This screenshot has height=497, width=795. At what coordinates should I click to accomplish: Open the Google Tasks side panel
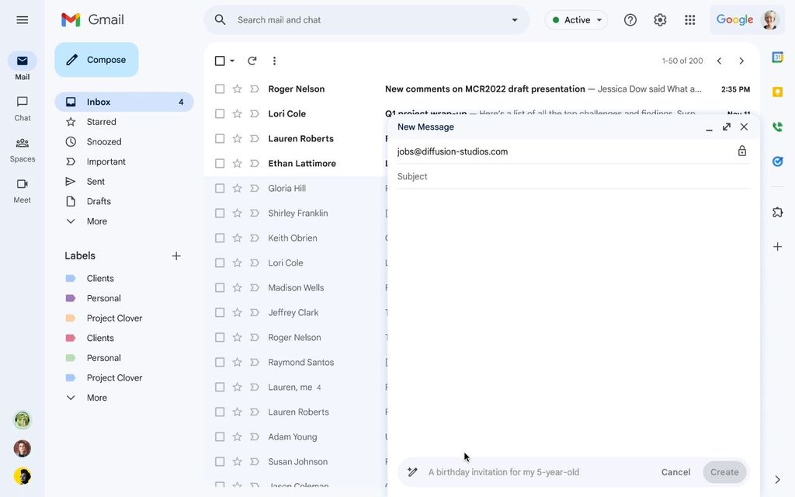pyautogui.click(x=777, y=161)
